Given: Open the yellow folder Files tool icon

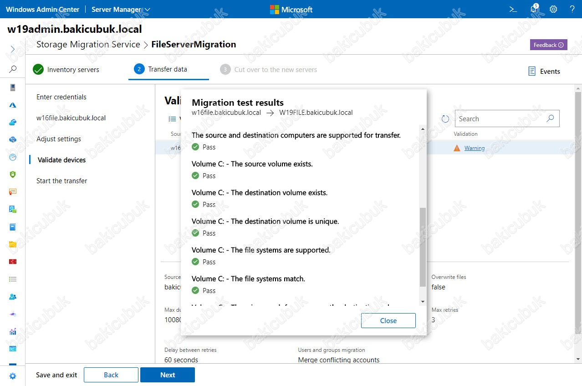Looking at the screenshot, I should [x=13, y=244].
